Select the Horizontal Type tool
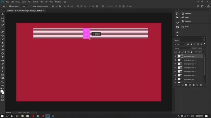Viewport: 211px width, 118px height. click(3, 68)
